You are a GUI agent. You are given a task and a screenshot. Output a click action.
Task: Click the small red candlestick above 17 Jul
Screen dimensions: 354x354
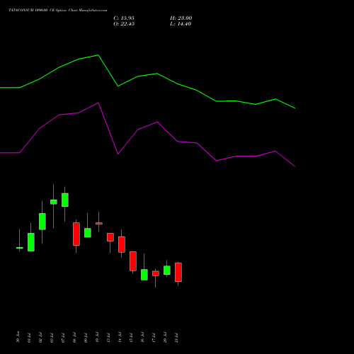click(x=156, y=273)
